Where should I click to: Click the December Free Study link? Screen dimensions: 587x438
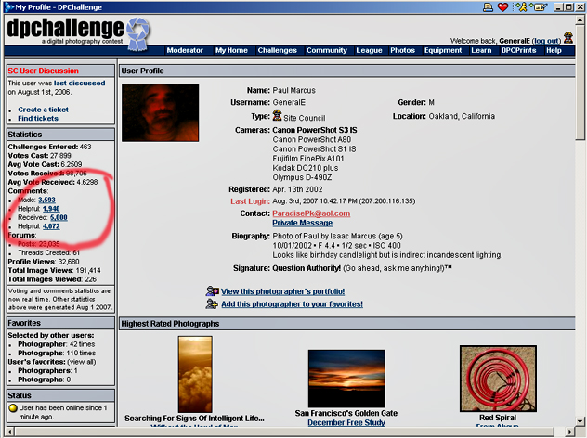[346, 422]
